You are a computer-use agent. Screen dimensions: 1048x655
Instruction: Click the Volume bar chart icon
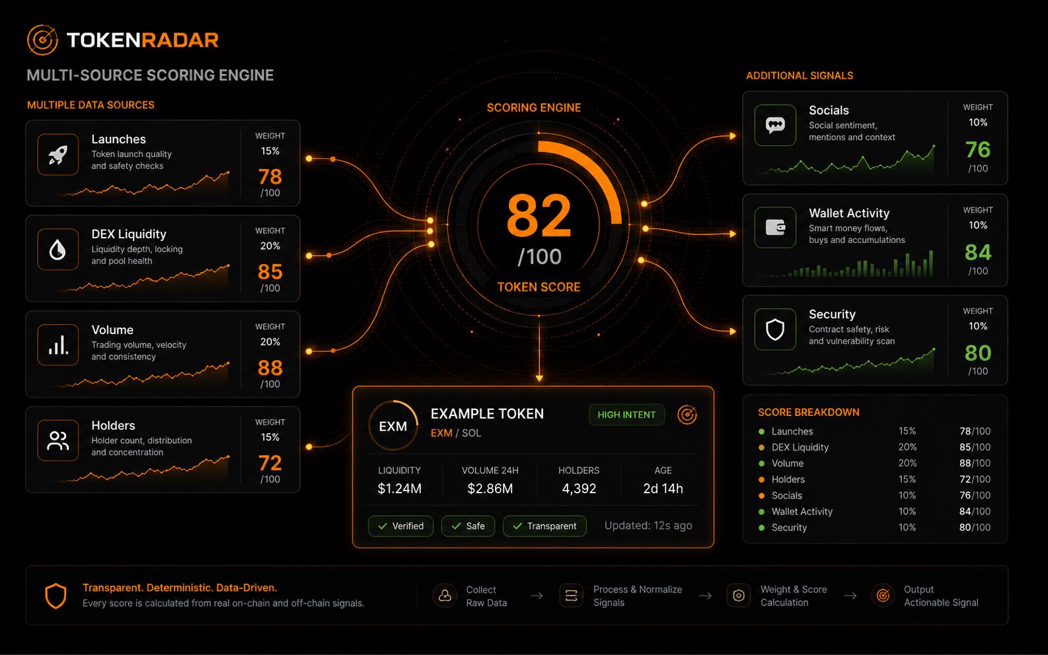58,345
